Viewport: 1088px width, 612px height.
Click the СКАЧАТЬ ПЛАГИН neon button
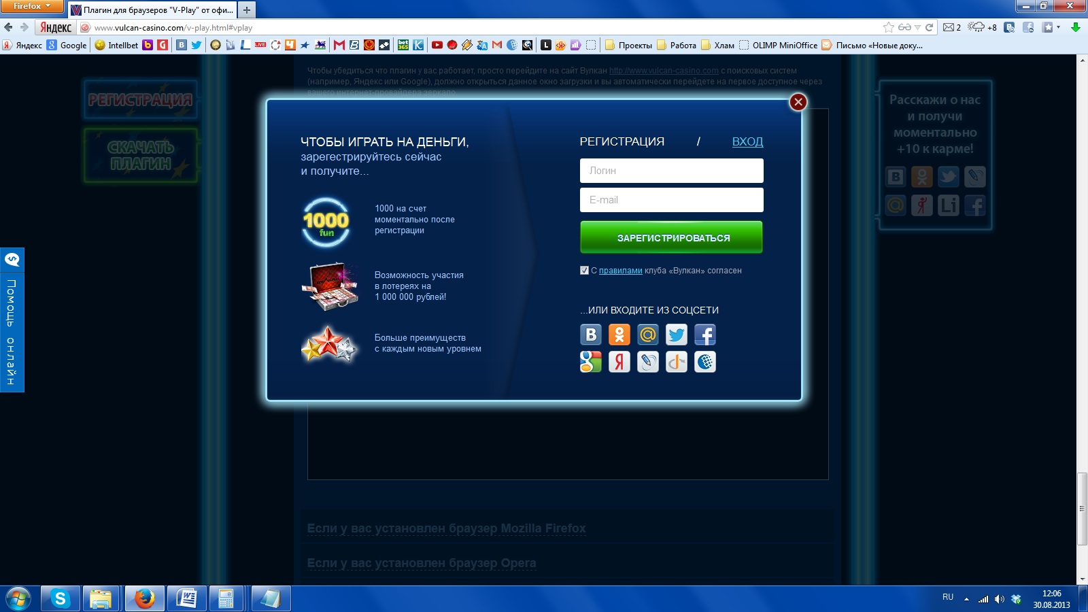pyautogui.click(x=141, y=156)
